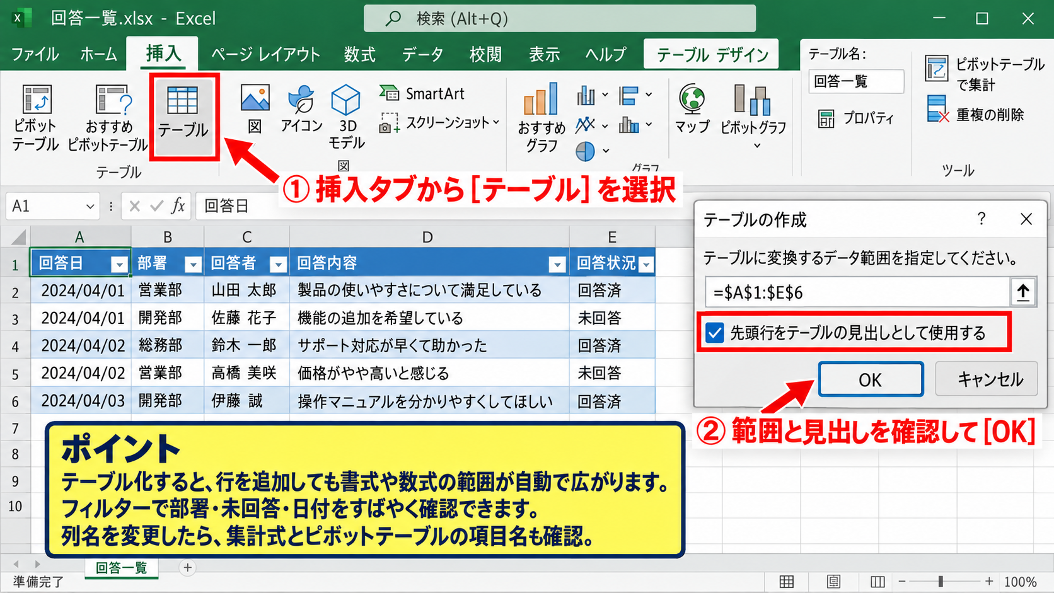1054x593 pixels.
Task: Open the 回答状況 column filter dropdown
Action: pyautogui.click(x=646, y=265)
